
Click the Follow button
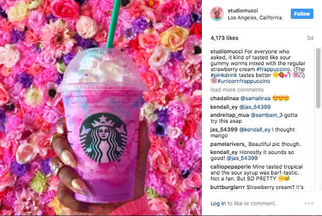[302, 14]
